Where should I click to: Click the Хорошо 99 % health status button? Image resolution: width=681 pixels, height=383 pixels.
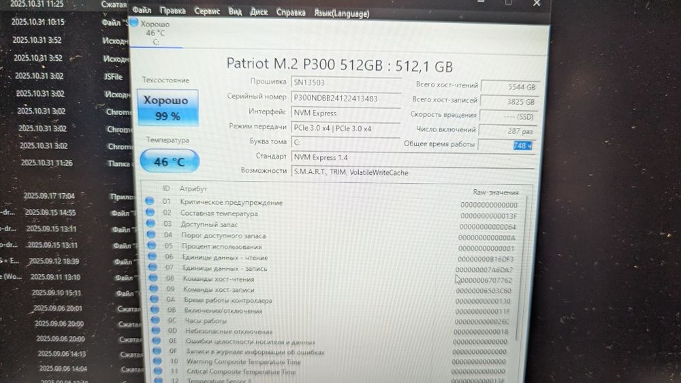pos(168,107)
